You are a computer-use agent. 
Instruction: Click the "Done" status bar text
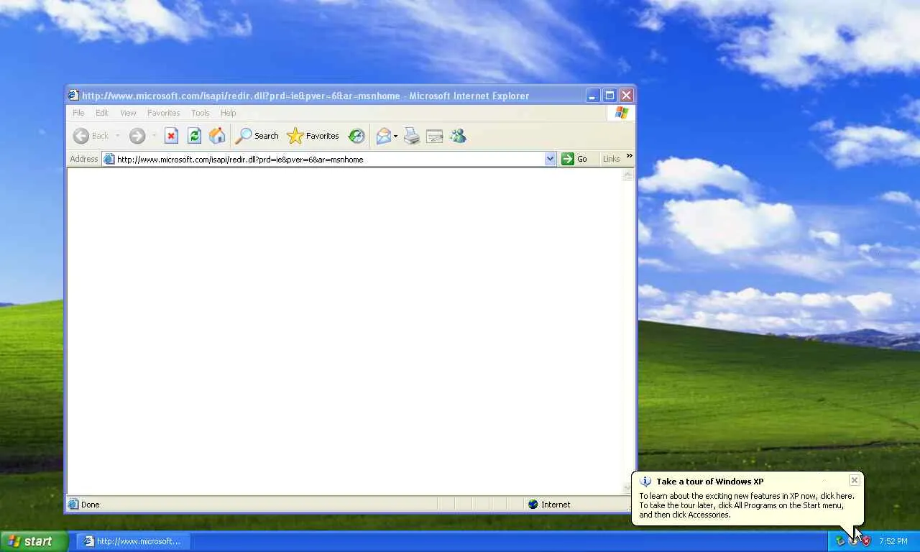click(x=91, y=505)
